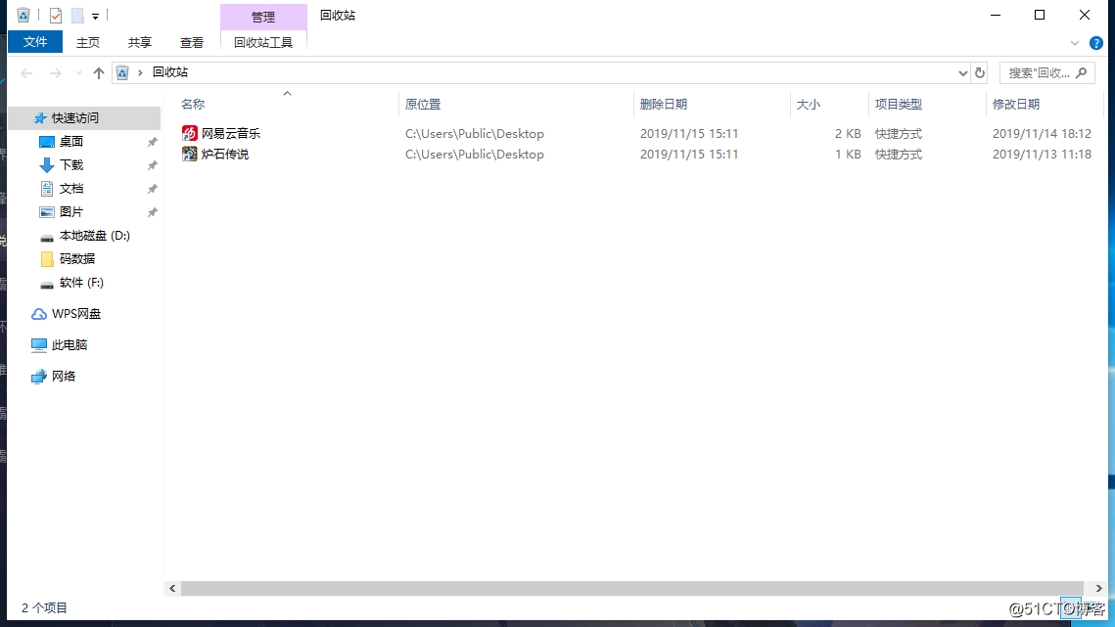Sort by the 原位置 column header
Viewport: 1115px width, 627px height.
coord(423,105)
